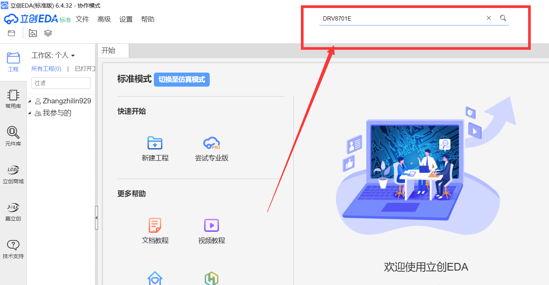Click 新建工程 under quick start
The width and height of the screenshot is (549, 285).
coord(155,148)
